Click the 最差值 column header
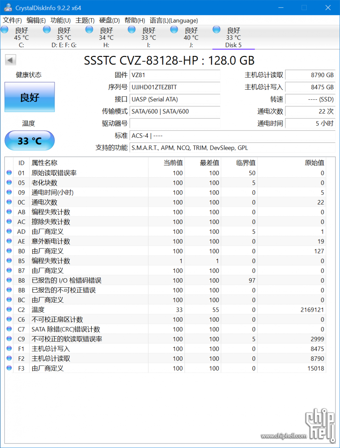 (x=203, y=163)
